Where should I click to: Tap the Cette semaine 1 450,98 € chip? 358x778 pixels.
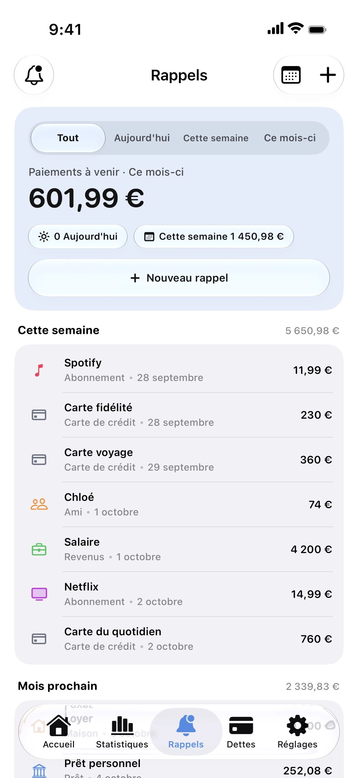pyautogui.click(x=214, y=236)
